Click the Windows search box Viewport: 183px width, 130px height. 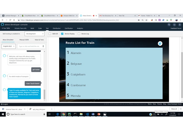(26, 114)
